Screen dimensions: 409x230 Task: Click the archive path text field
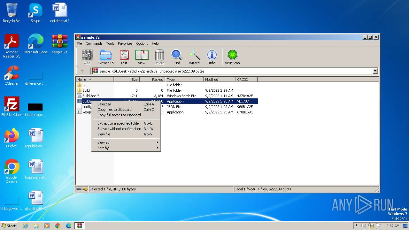point(232,71)
